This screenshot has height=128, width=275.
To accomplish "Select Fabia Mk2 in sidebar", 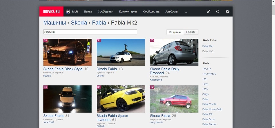I will [208, 51].
